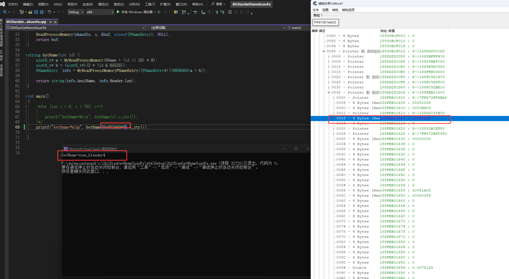
Task: Toggle bookmark icon in toolbar
Action: [x=230, y=12]
